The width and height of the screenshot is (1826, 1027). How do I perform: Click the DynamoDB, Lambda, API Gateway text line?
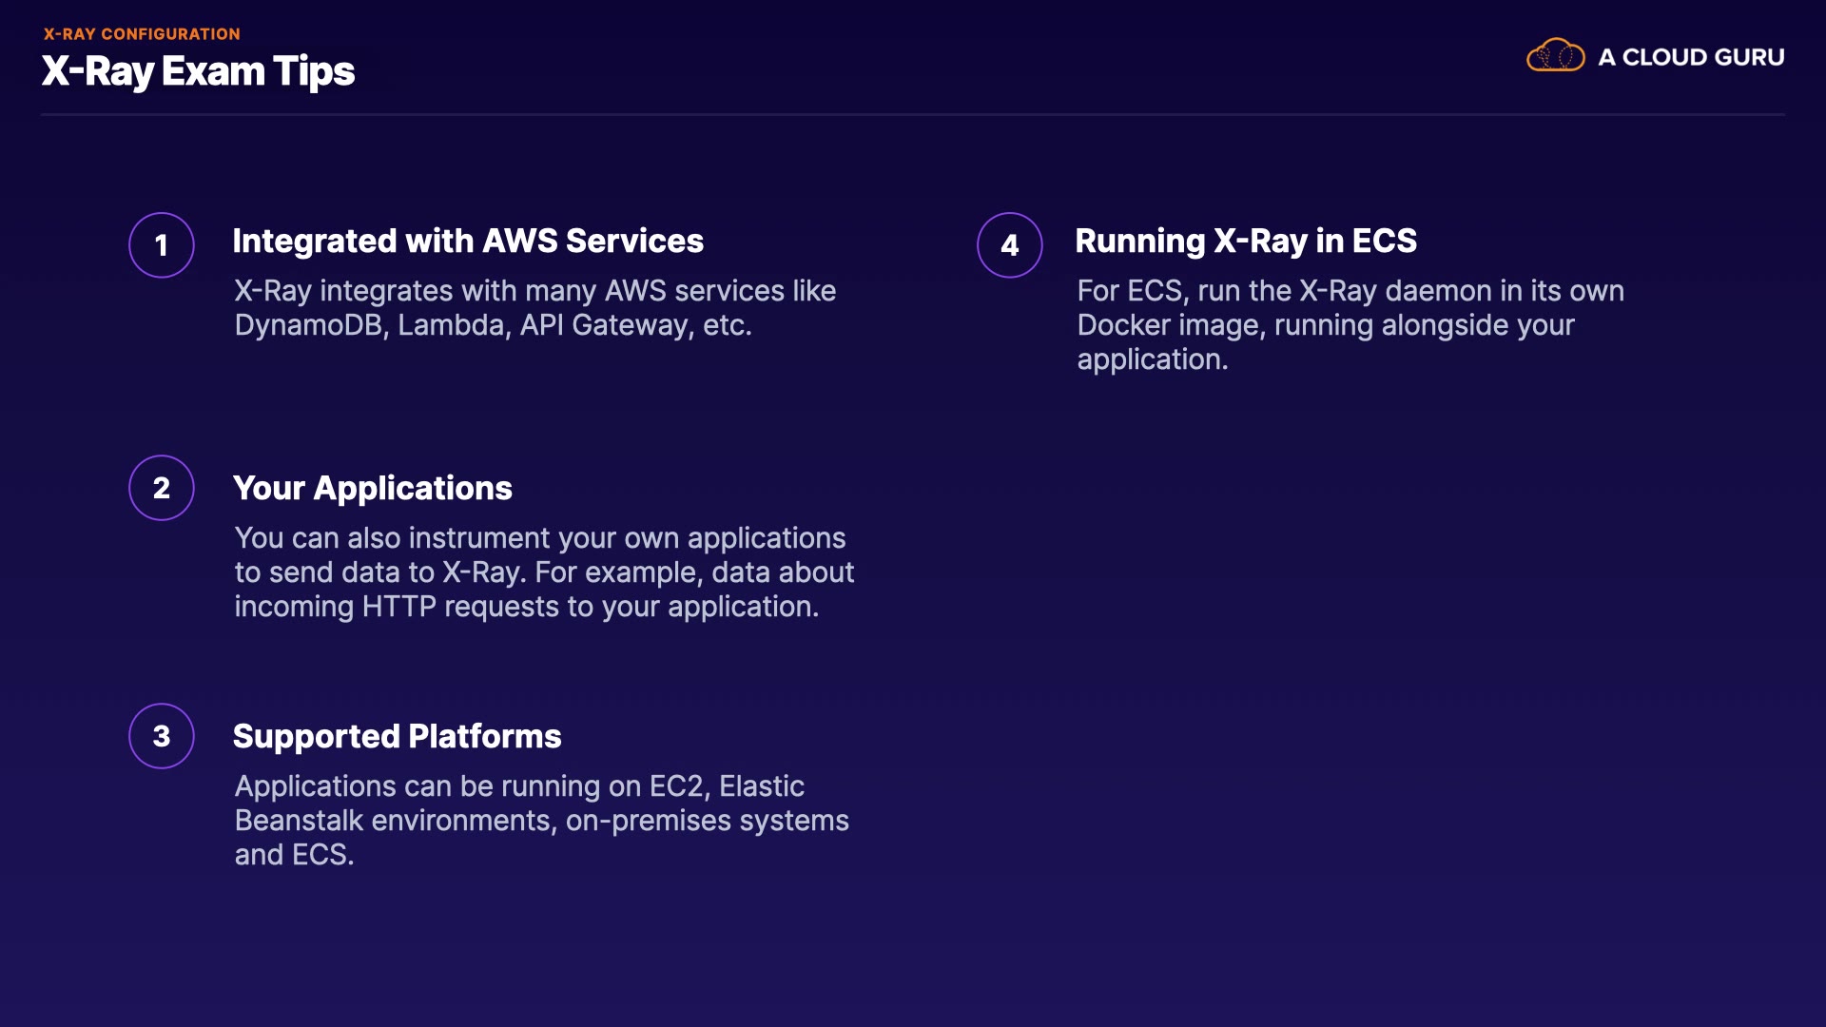pyautogui.click(x=493, y=325)
